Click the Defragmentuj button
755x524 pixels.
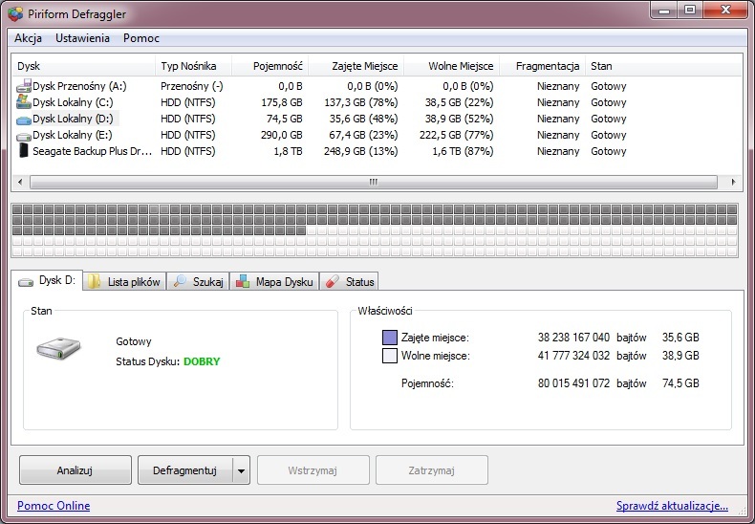point(184,470)
